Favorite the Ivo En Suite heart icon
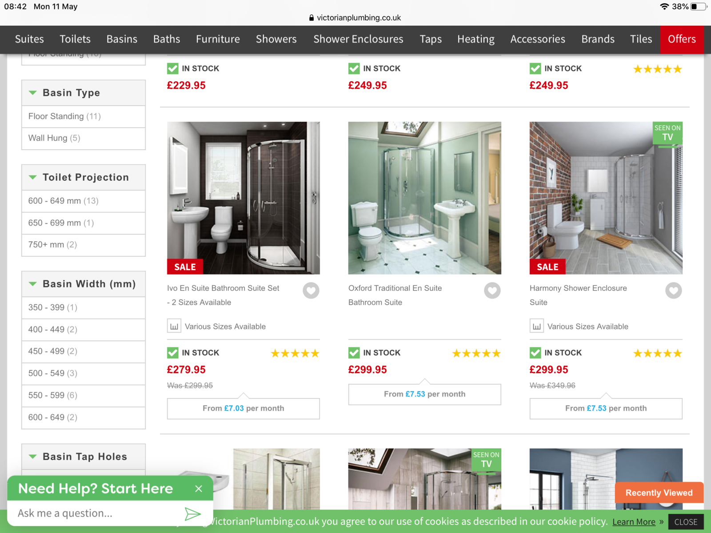 311,290
